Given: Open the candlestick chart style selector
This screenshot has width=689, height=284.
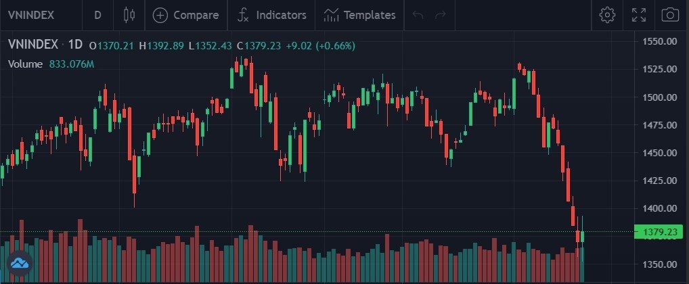Looking at the screenshot, I should 129,15.
